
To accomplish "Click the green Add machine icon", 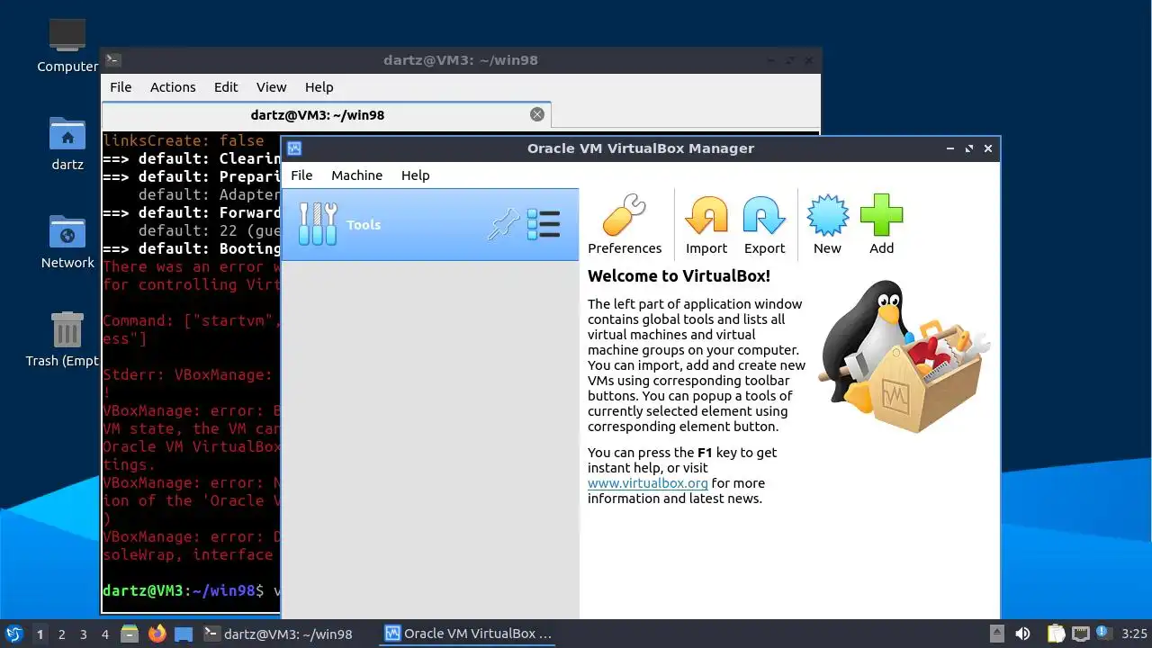I will pyautogui.click(x=881, y=225).
